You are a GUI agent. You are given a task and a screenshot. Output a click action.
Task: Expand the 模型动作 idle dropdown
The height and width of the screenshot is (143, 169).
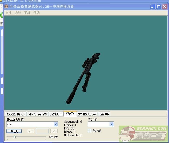[56, 125]
